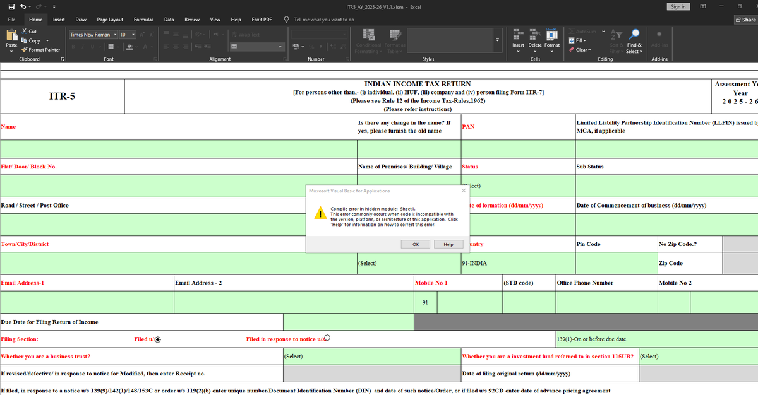758x395 pixels.
Task: Open the business trust (Select) dropdown cell
Action: pos(372,357)
